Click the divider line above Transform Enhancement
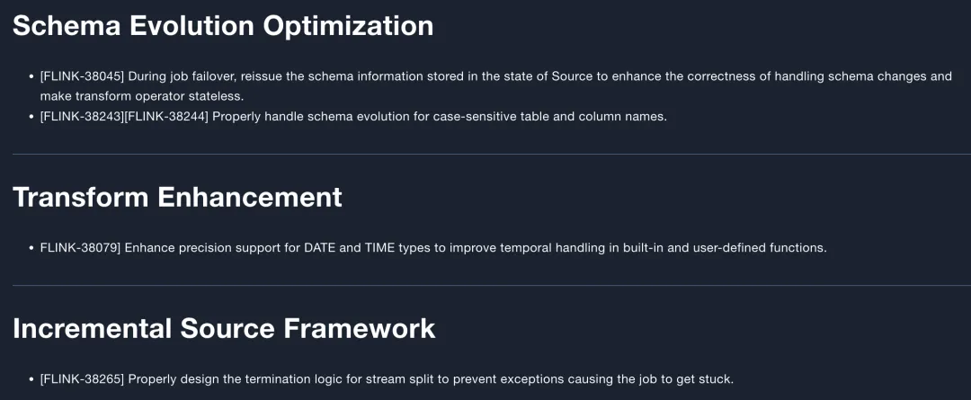Screen dimensions: 971x400 (485, 155)
